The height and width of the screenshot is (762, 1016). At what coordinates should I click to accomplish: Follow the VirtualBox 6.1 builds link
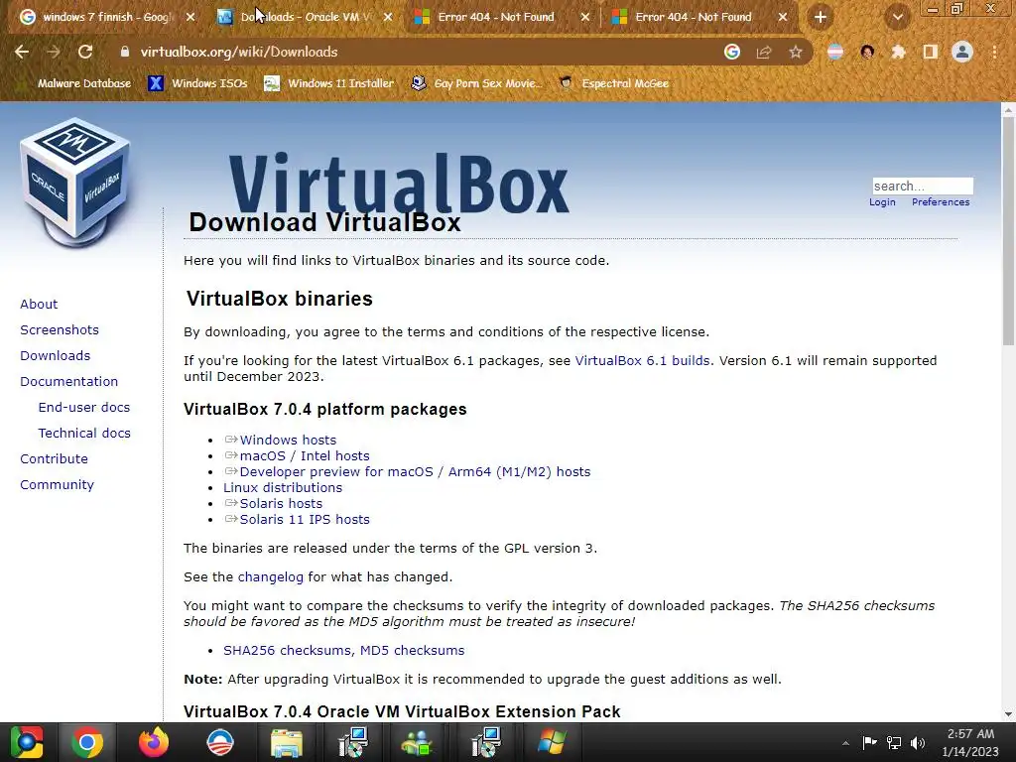click(x=642, y=361)
